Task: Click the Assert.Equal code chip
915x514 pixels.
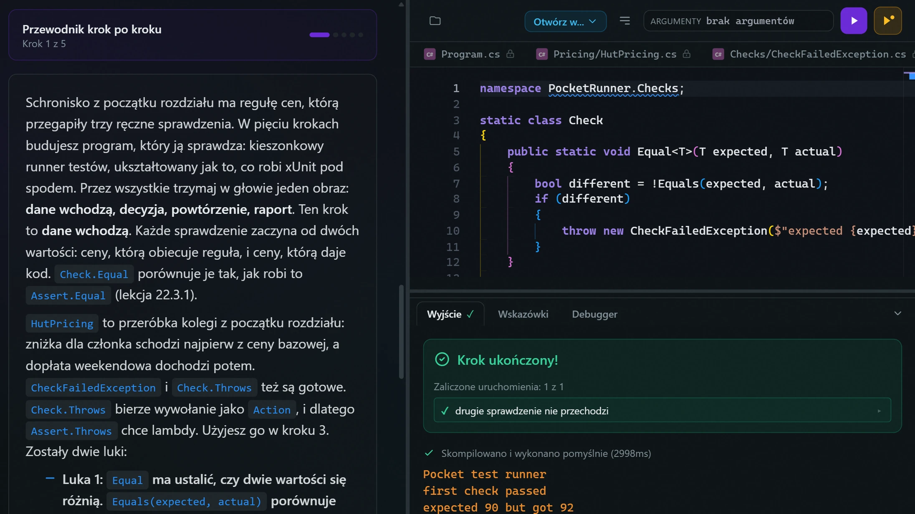Action: pos(68,296)
